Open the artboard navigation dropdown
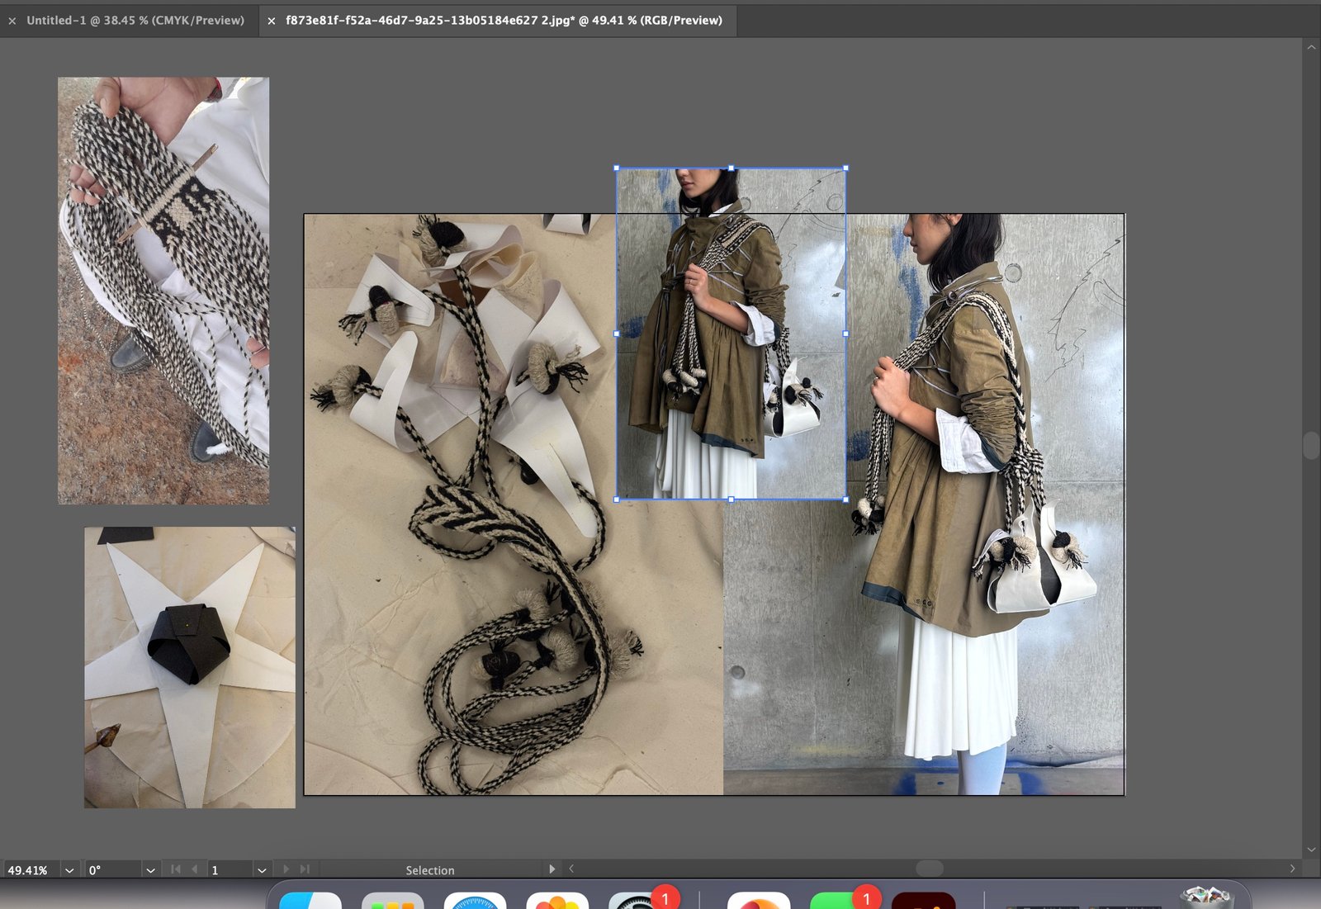This screenshot has height=909, width=1321. pos(262,870)
